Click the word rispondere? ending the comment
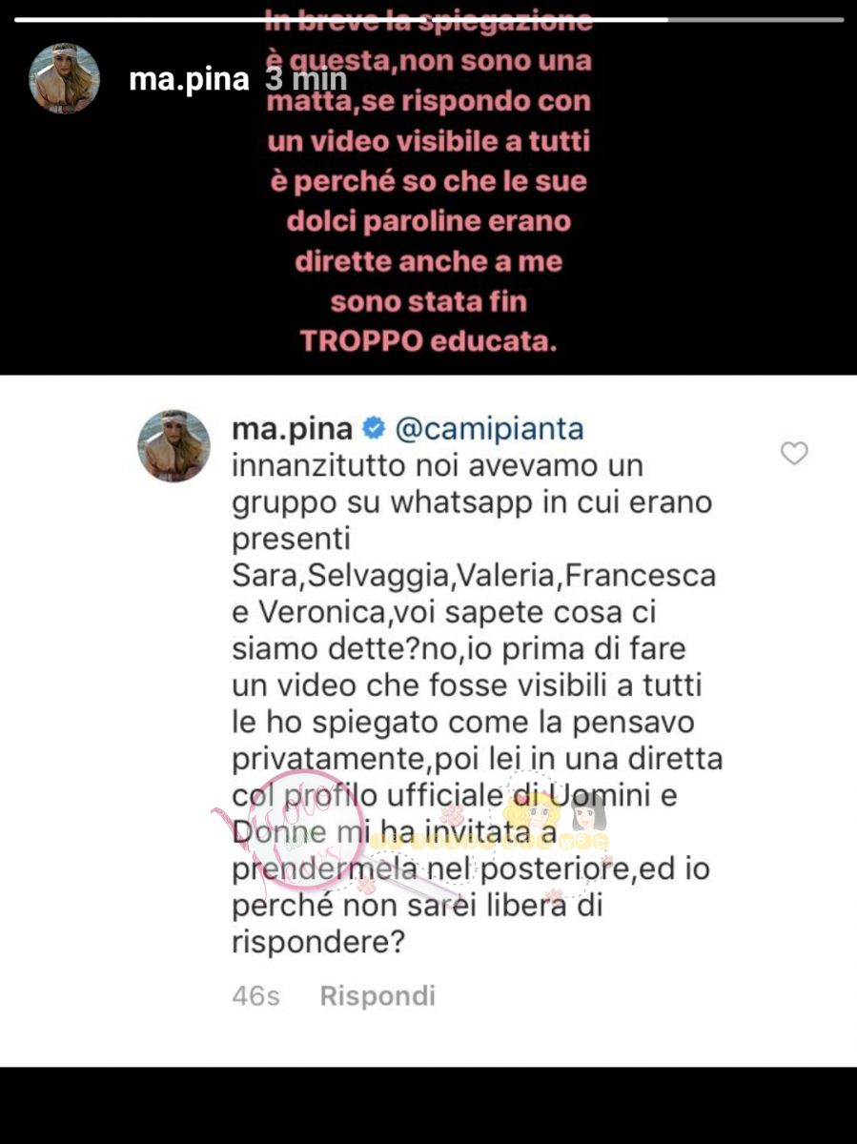This screenshot has width=857, height=1144. coord(318,942)
